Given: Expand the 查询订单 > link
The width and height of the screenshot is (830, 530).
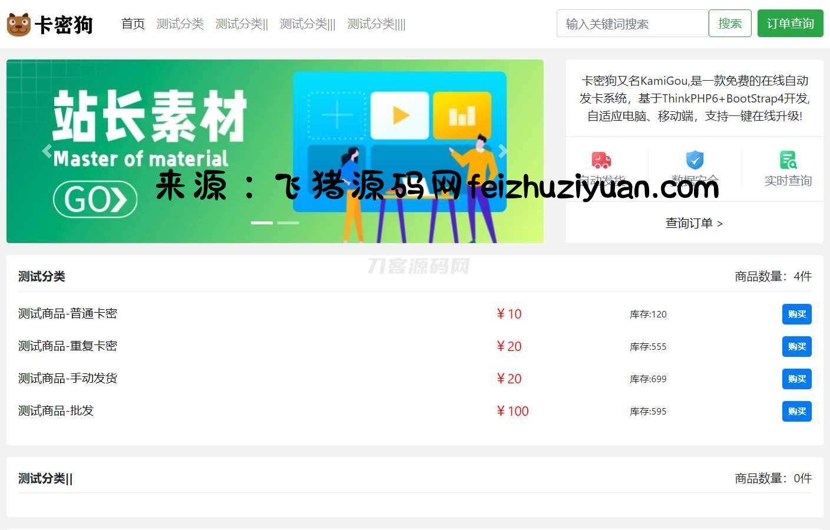Looking at the screenshot, I should pyautogui.click(x=694, y=223).
